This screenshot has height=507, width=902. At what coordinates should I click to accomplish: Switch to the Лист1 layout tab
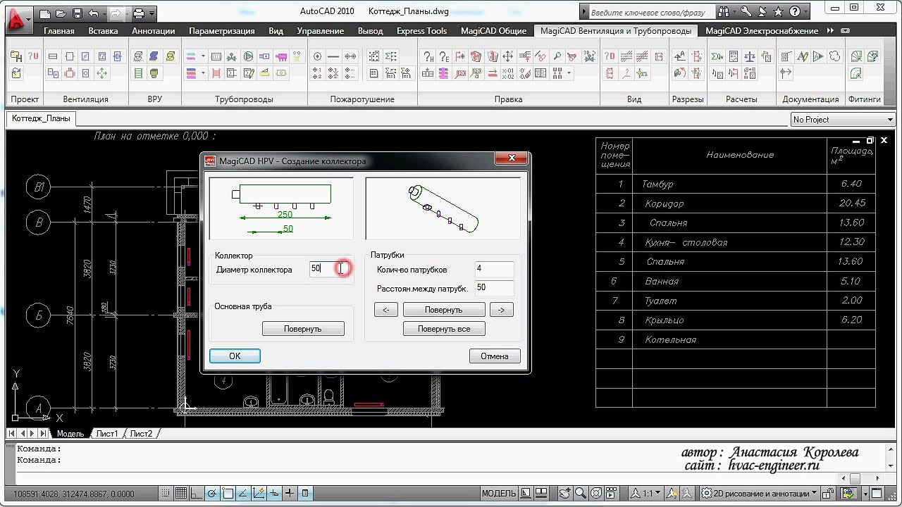click(107, 434)
